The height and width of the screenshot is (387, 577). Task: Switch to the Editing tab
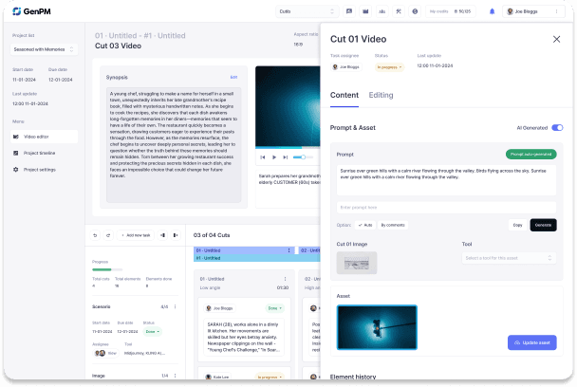[381, 95]
